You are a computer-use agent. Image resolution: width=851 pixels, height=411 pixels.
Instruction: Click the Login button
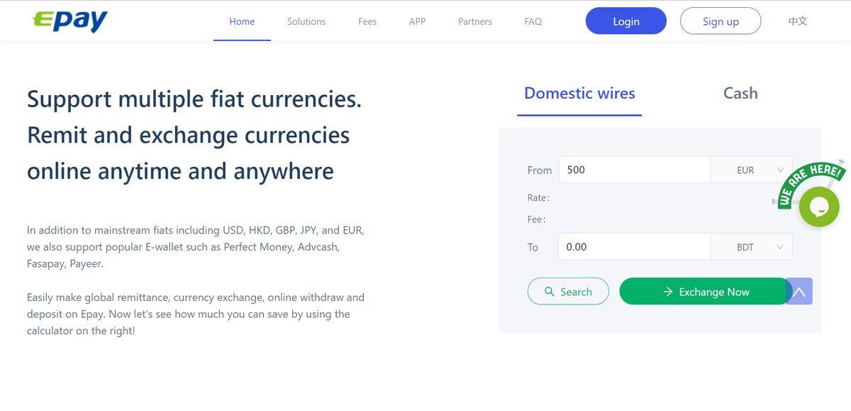(625, 21)
